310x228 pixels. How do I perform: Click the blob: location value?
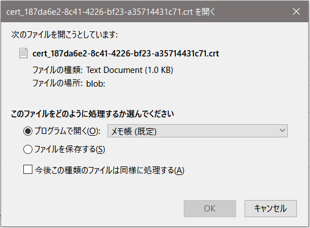96,84
